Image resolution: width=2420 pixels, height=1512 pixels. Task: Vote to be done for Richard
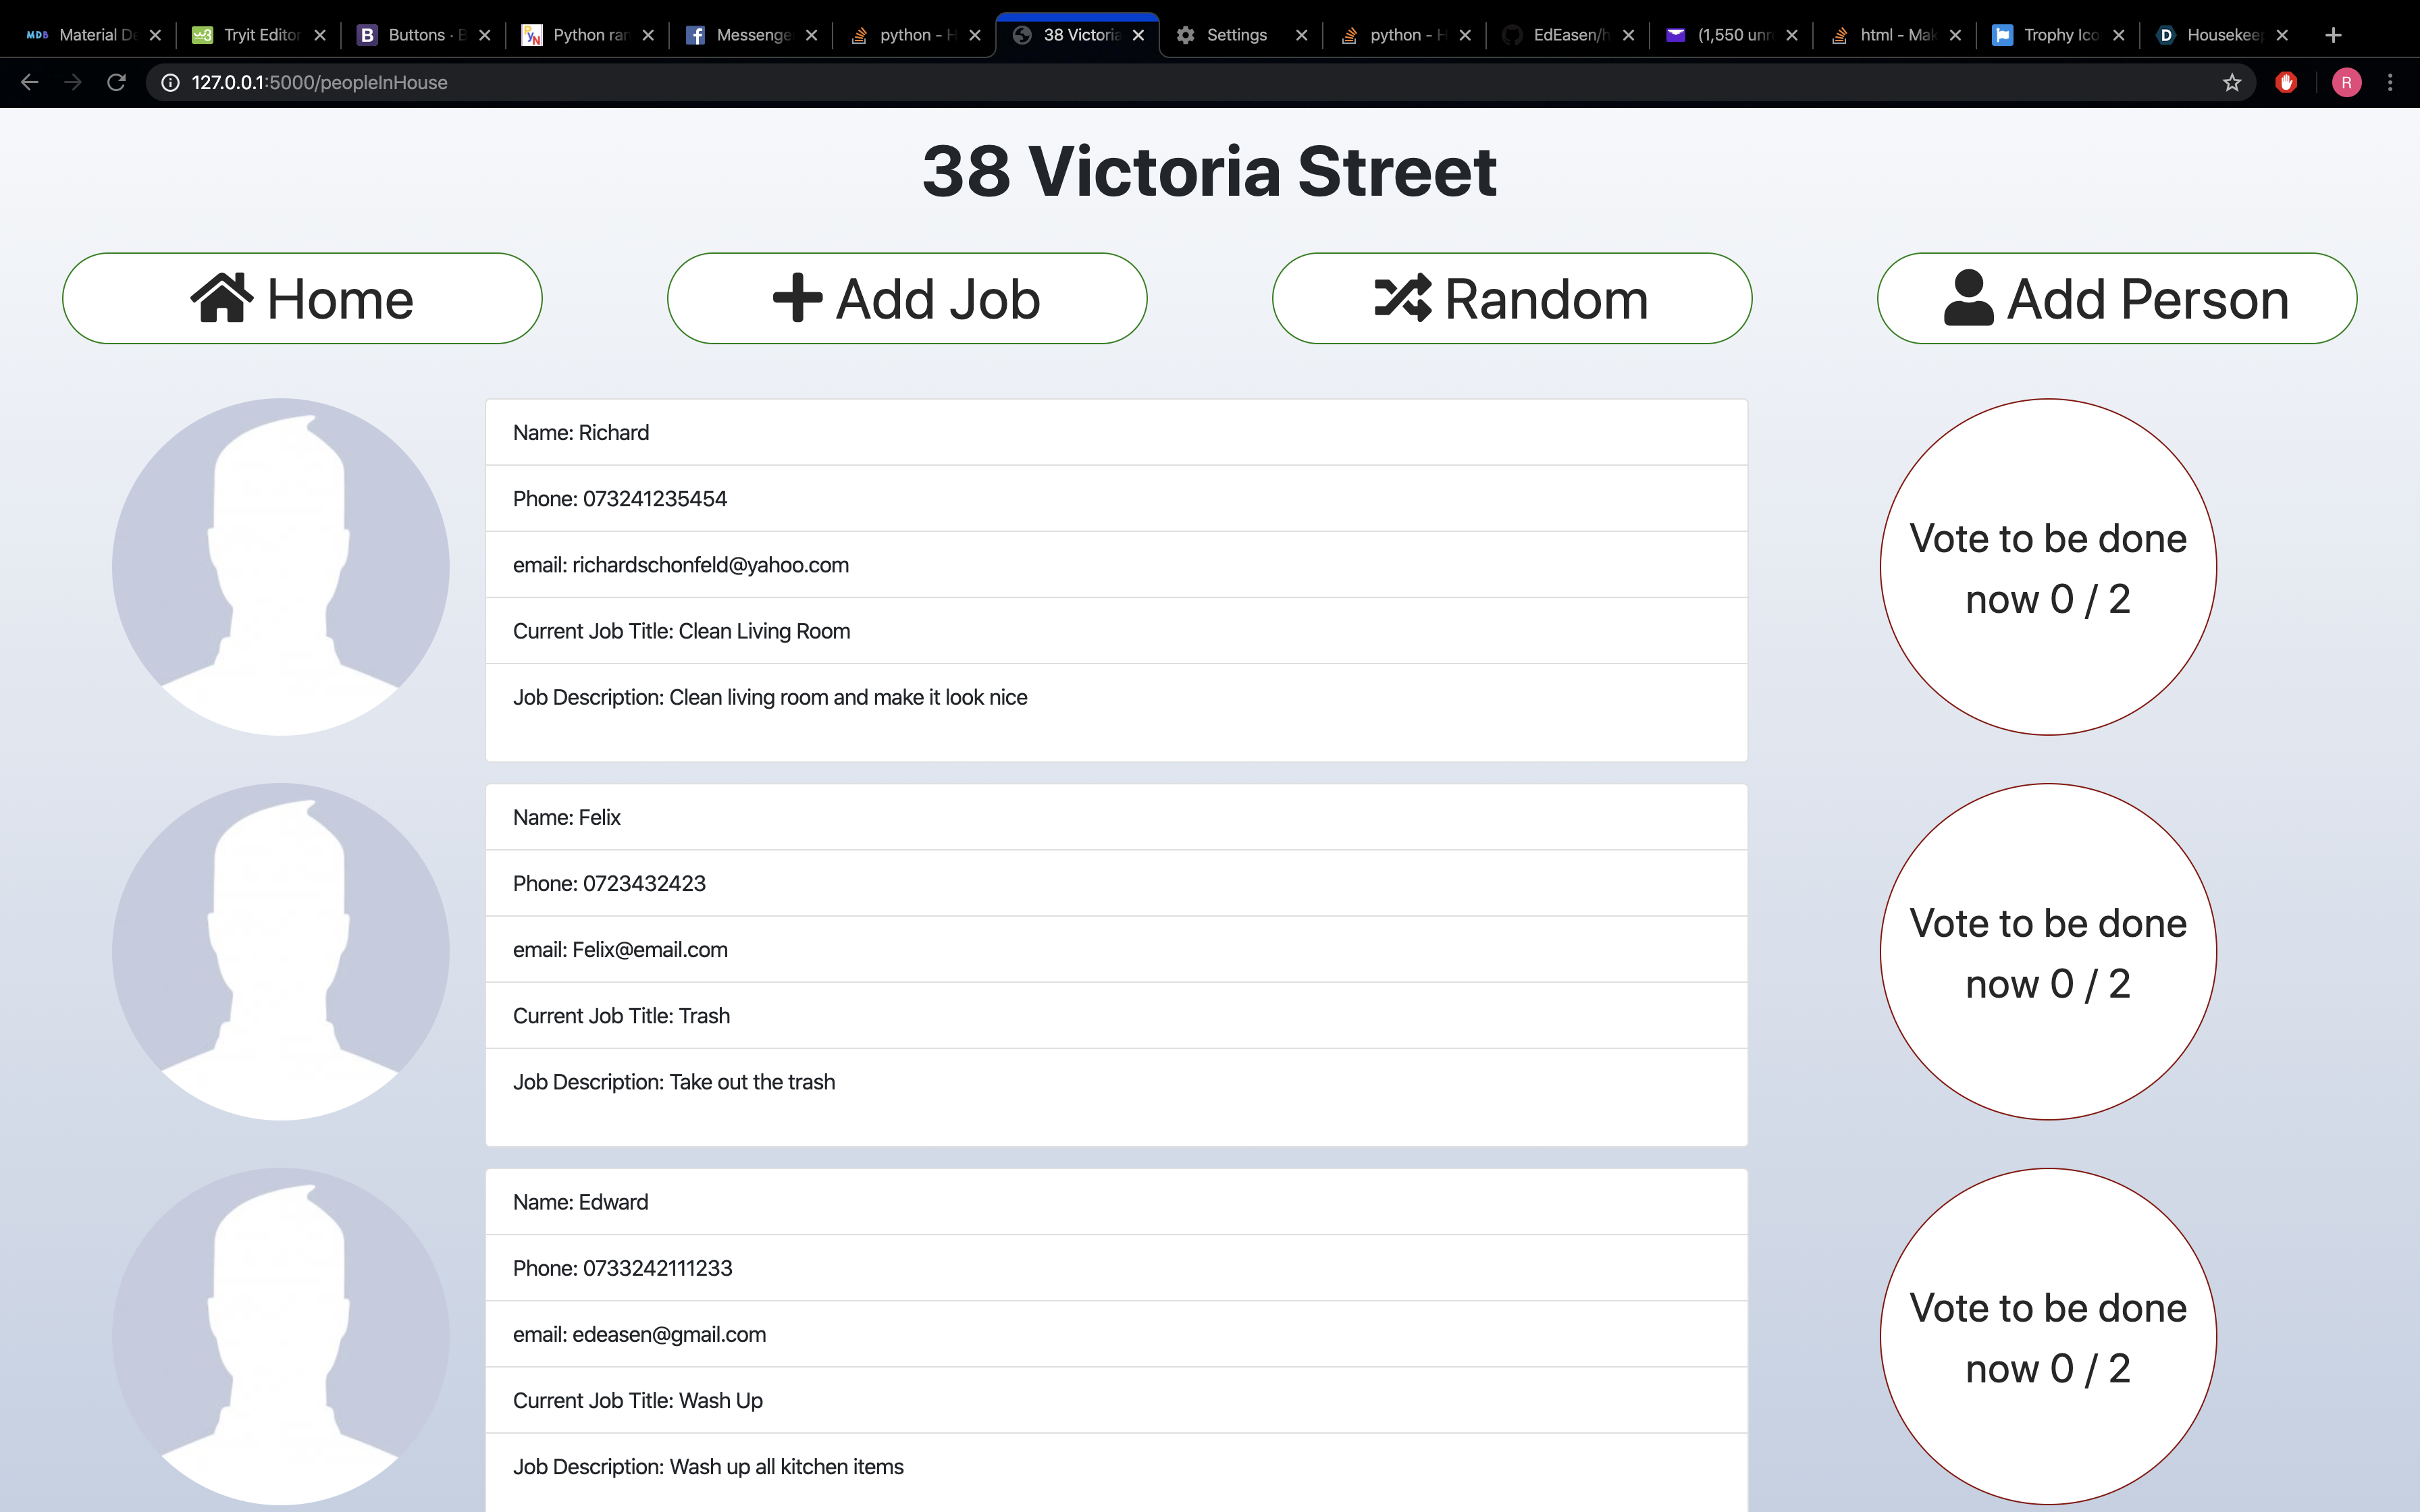click(x=2047, y=567)
